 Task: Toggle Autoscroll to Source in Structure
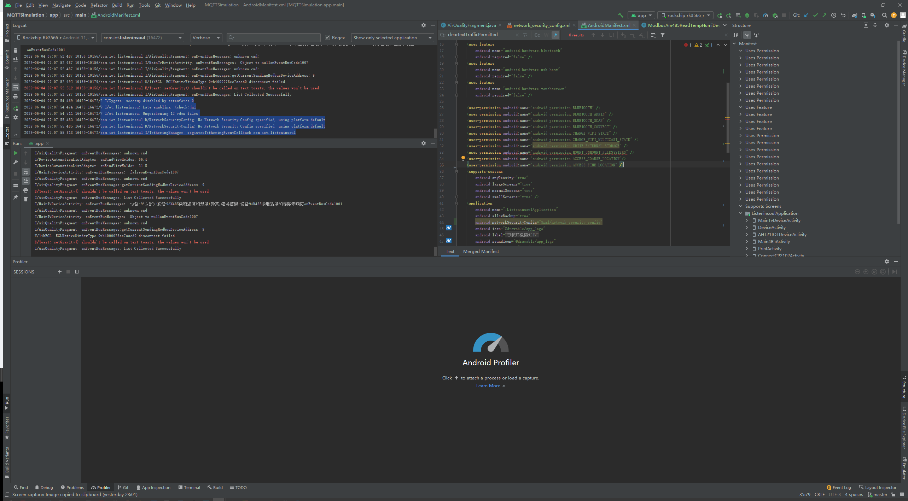747,35
